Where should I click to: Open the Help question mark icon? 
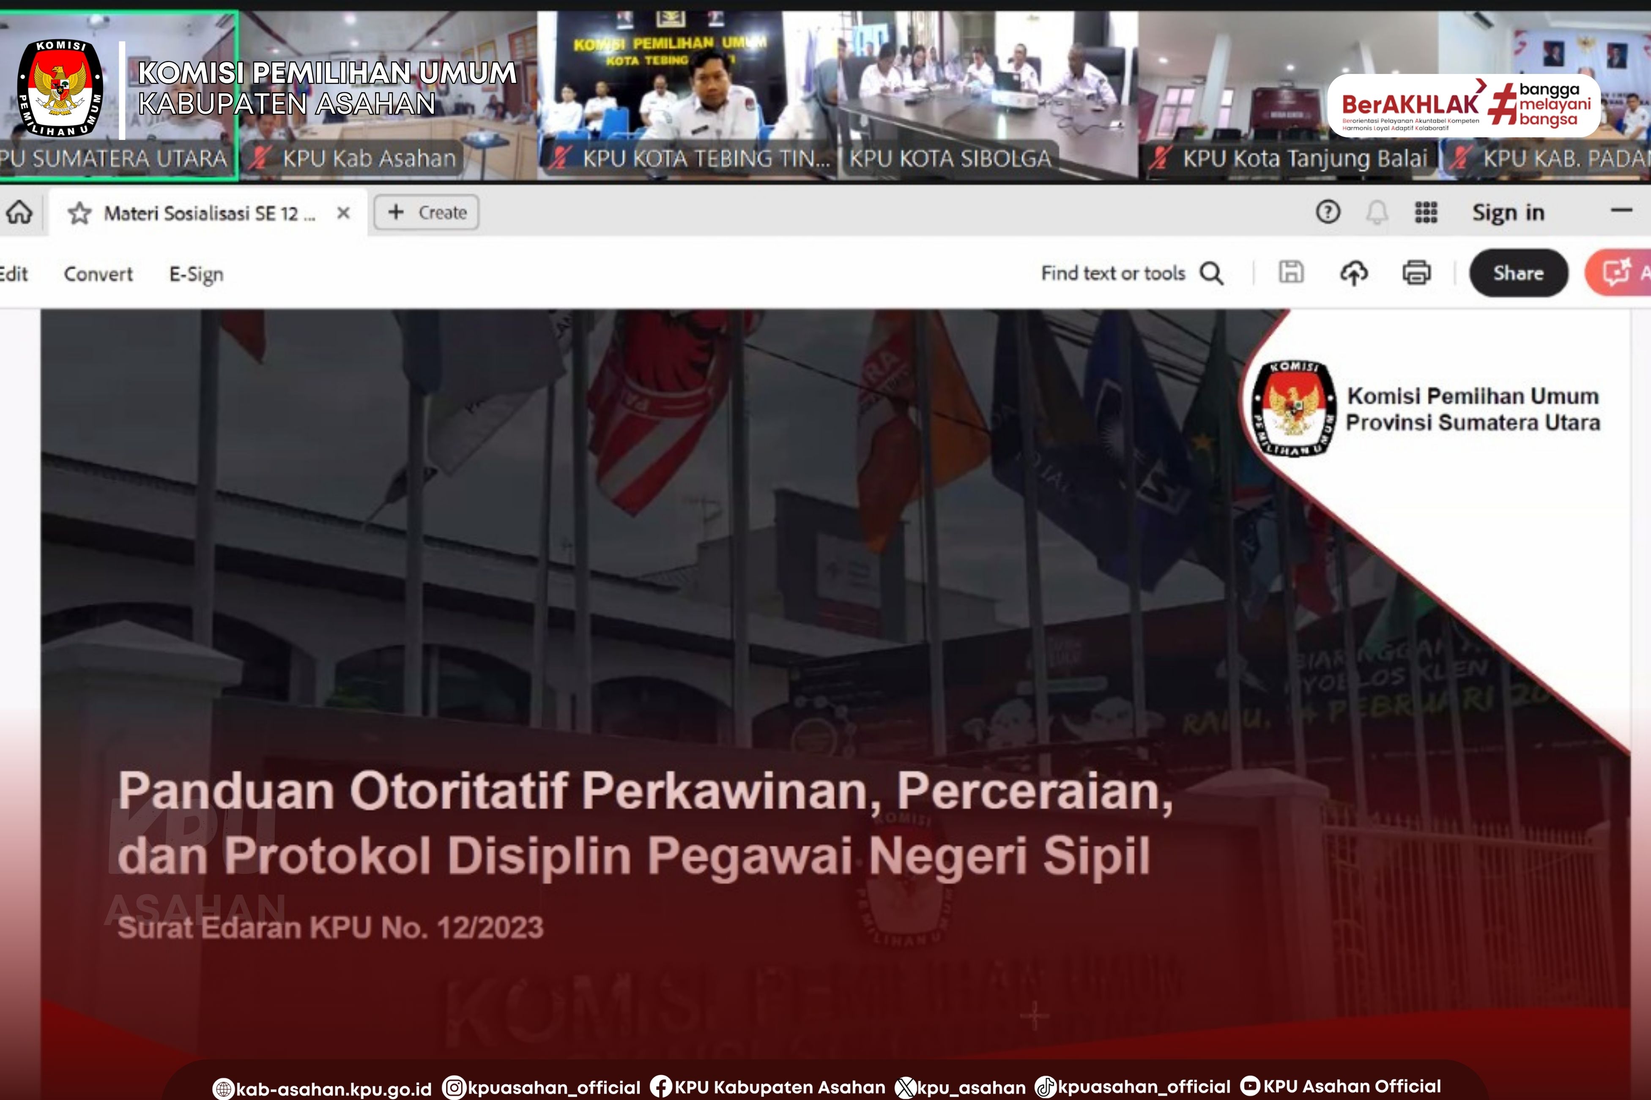point(1328,212)
